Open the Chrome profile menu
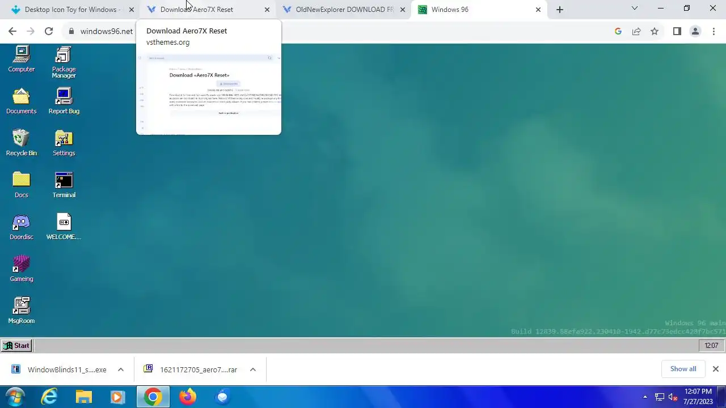The image size is (726, 408). click(x=695, y=31)
